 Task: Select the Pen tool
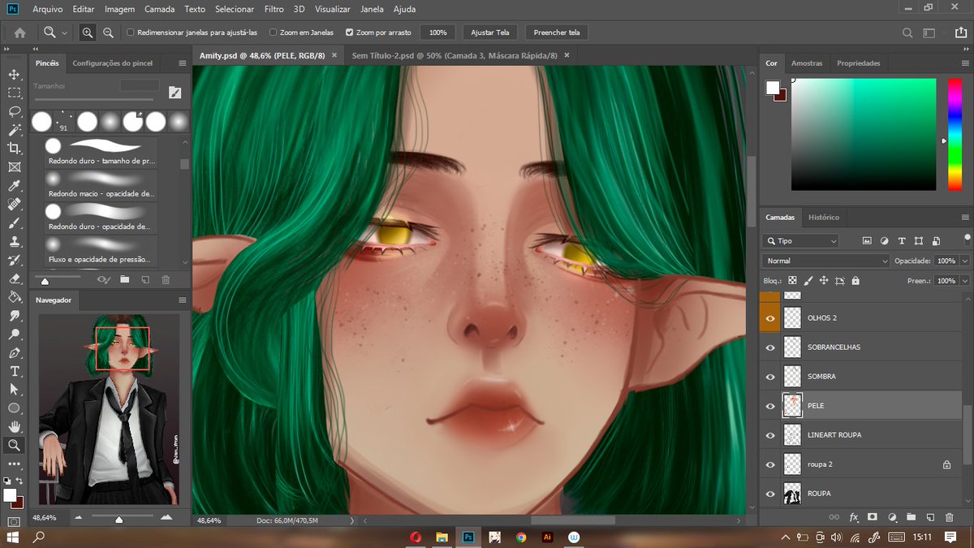click(x=14, y=353)
